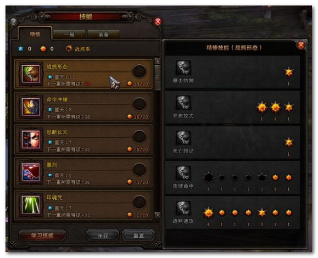The image size is (318, 258).
Task: Open the help question mark icon
Action: coord(14,21)
